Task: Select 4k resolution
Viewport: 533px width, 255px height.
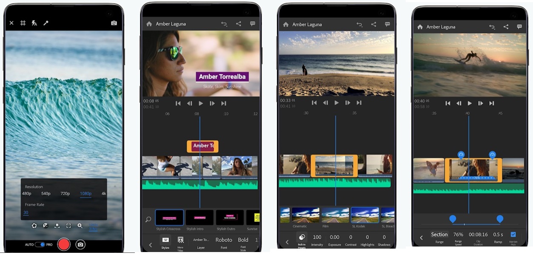Action: 104,193
